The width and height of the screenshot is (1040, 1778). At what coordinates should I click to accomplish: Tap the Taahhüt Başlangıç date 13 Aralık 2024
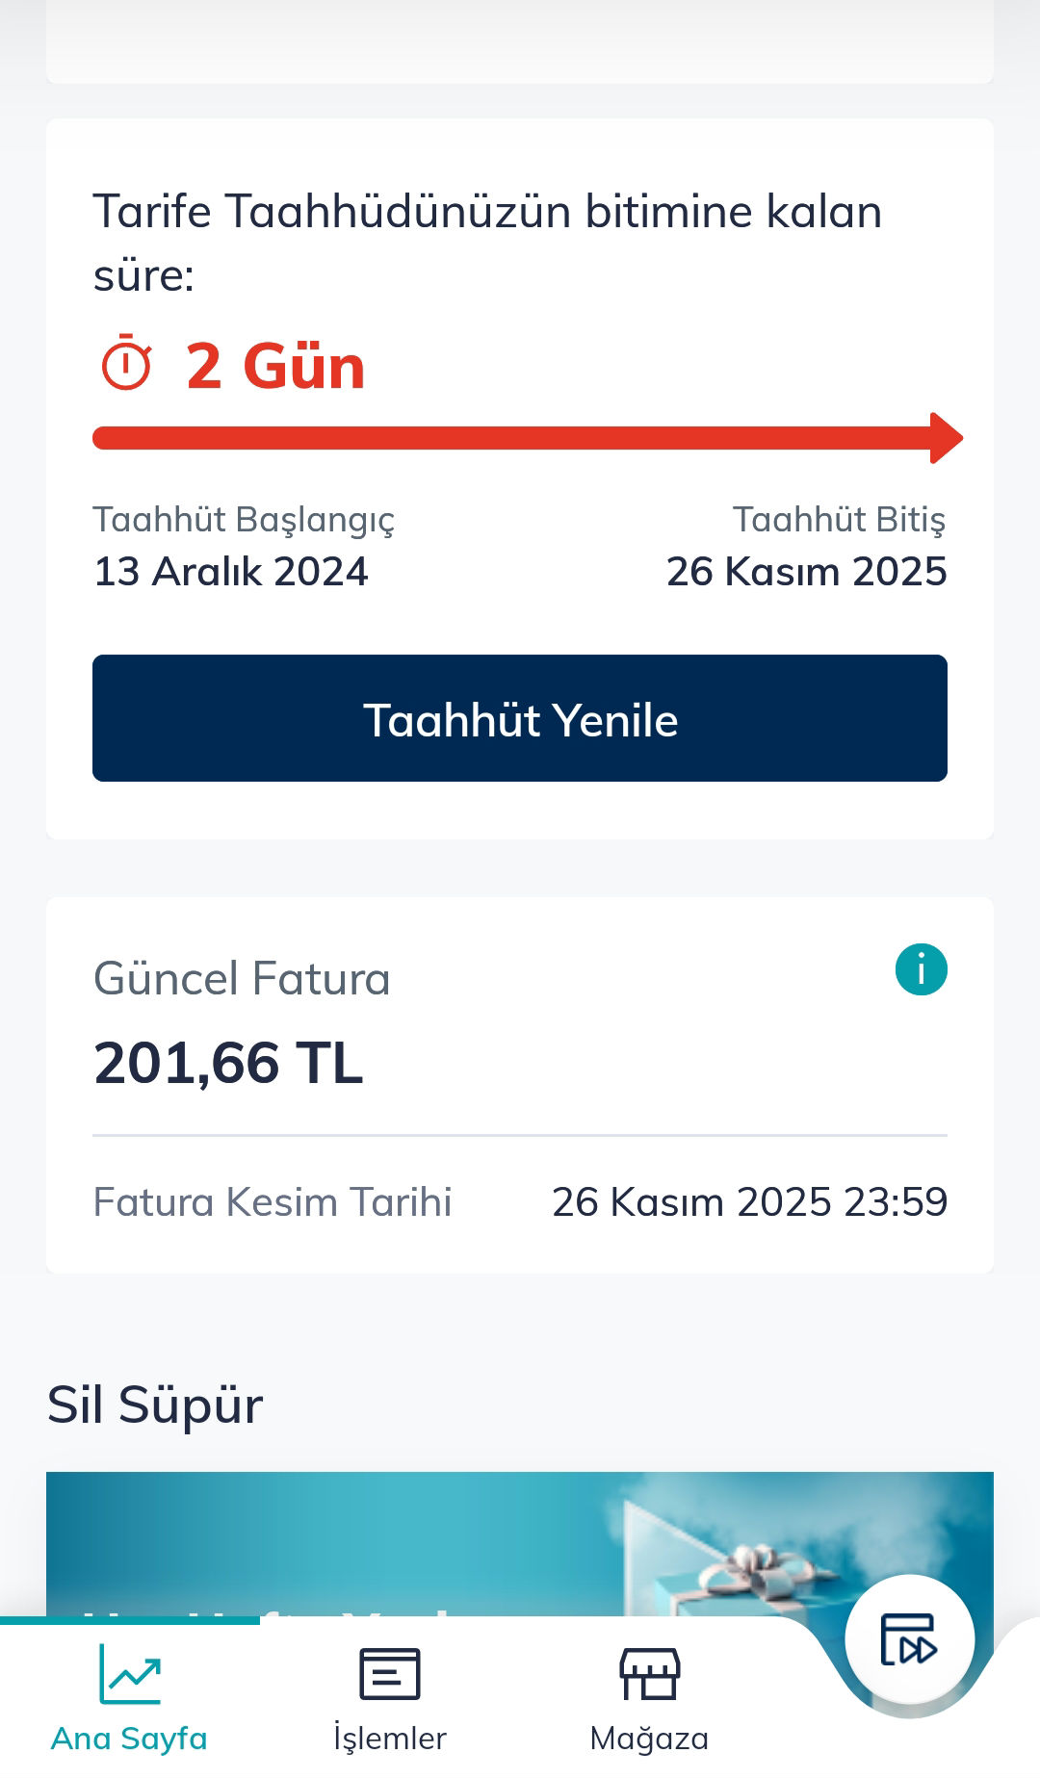click(231, 572)
